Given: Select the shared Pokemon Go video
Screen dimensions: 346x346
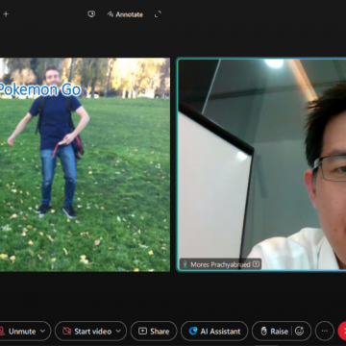Looking at the screenshot, I should (85, 164).
